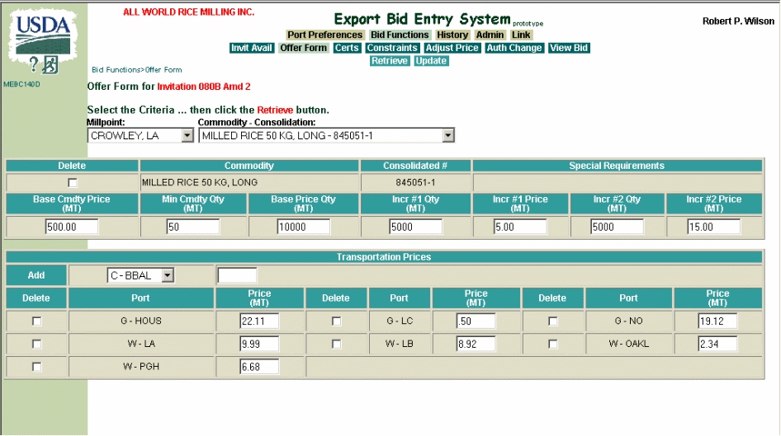The image size is (781, 436).
Task: Open the Link menu
Action: (521, 35)
